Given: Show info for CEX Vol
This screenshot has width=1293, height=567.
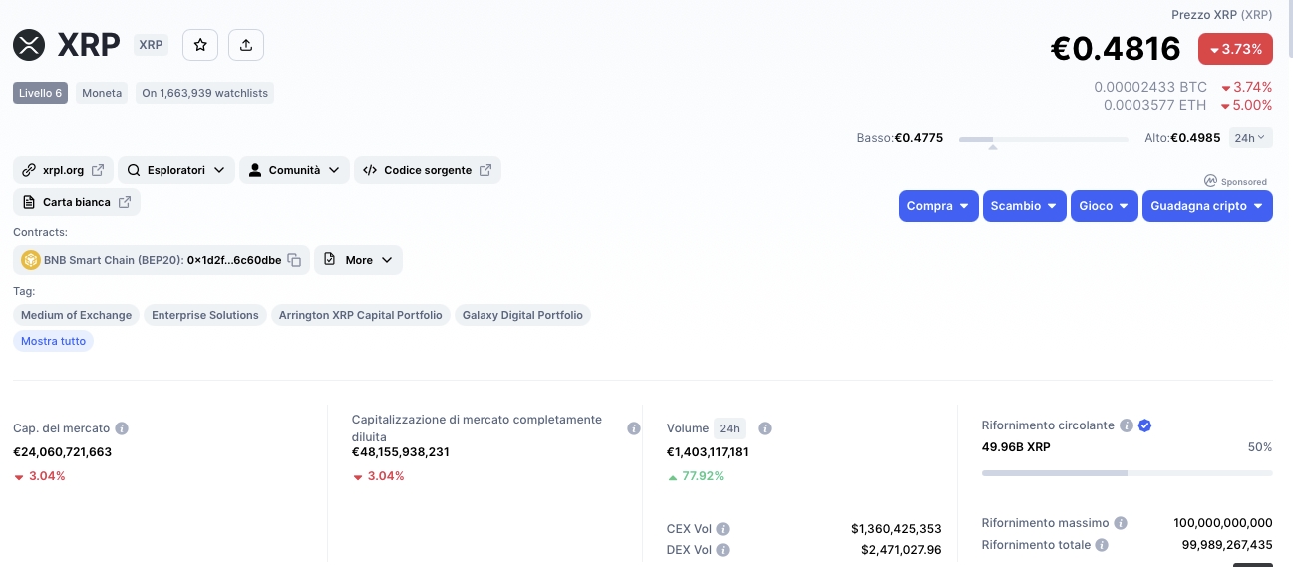Looking at the screenshot, I should click(x=723, y=529).
